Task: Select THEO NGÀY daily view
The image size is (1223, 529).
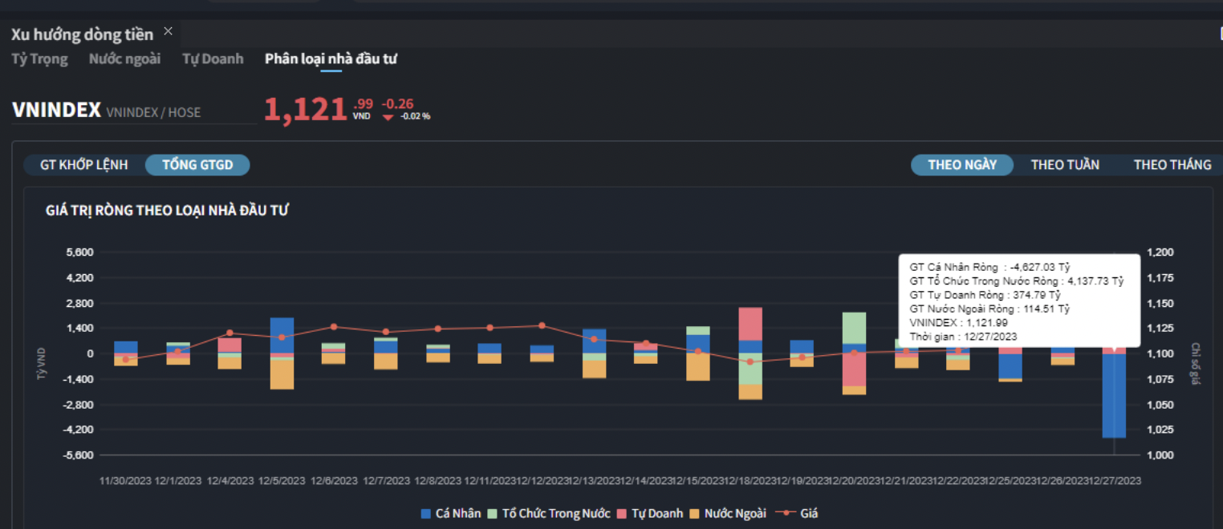Action: point(962,165)
